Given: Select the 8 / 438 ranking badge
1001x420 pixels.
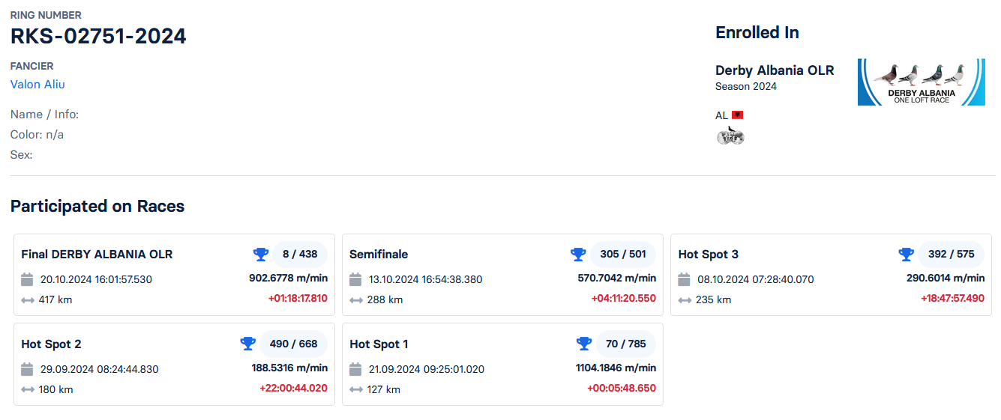Looking at the screenshot, I should tap(300, 255).
